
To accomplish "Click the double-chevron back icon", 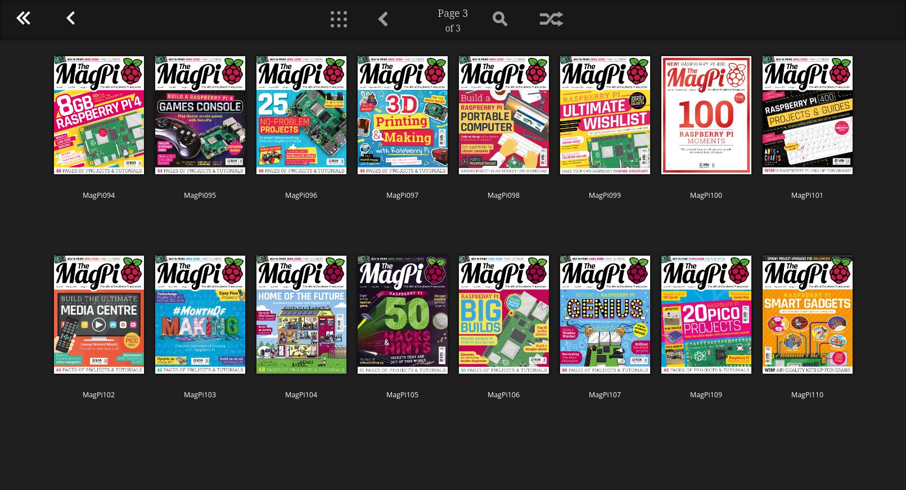I will [23, 19].
